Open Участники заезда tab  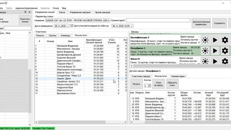(141, 76)
